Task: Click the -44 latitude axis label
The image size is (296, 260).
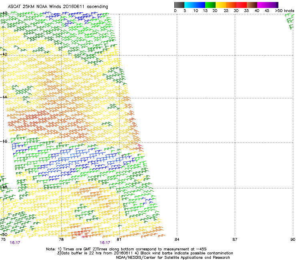Action: point(4,97)
